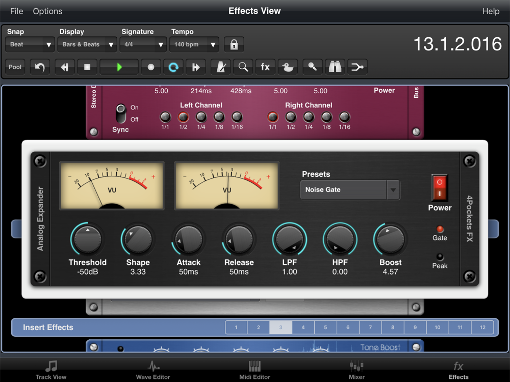Click the LPF knob

(290, 239)
